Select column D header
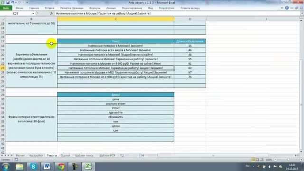Screen dimensions: 304x171 coord(190,19)
